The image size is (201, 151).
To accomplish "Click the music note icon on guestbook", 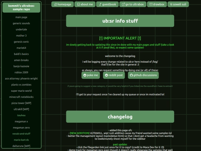I will click(100, 4).
